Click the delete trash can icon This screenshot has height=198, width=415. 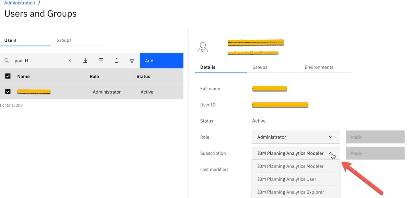(x=117, y=61)
